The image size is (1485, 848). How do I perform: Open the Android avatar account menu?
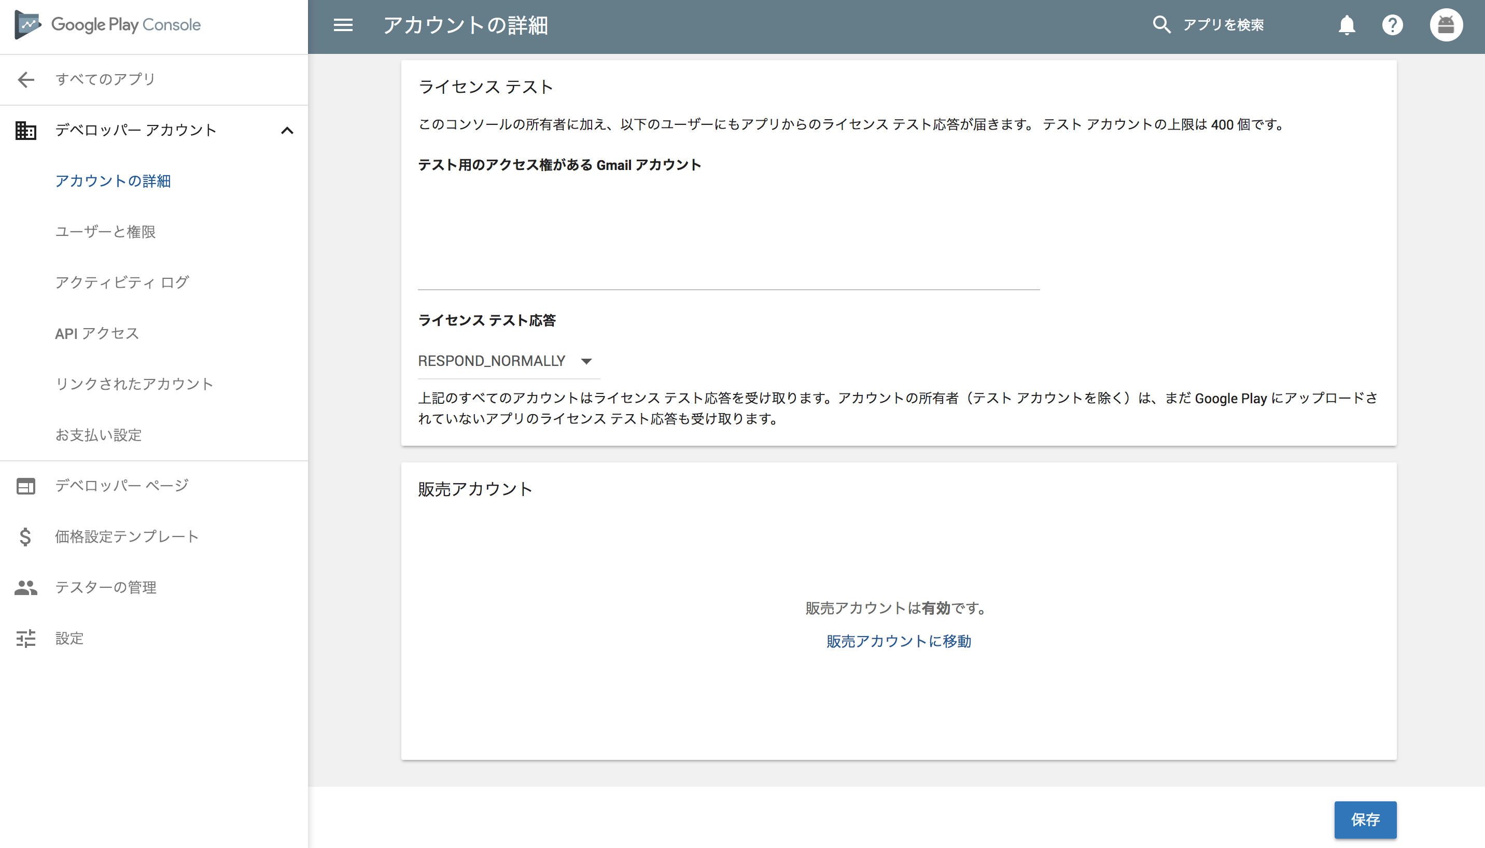tap(1446, 25)
